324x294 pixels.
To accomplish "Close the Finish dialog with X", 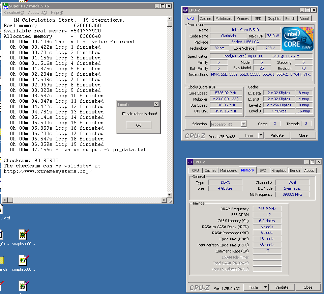I will (x=156, y=104).
